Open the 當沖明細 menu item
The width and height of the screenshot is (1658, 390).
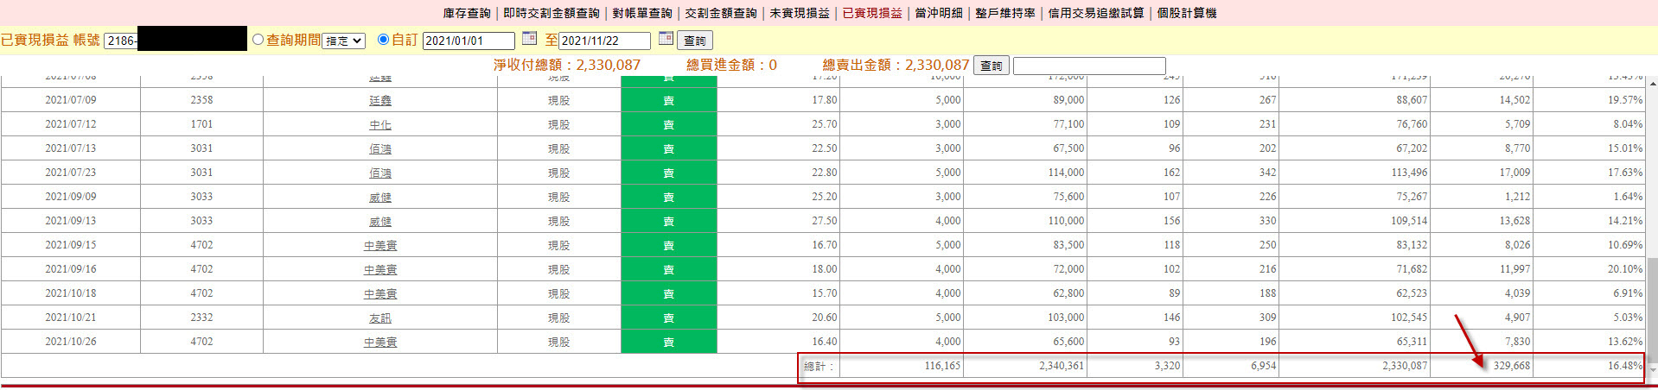[939, 13]
